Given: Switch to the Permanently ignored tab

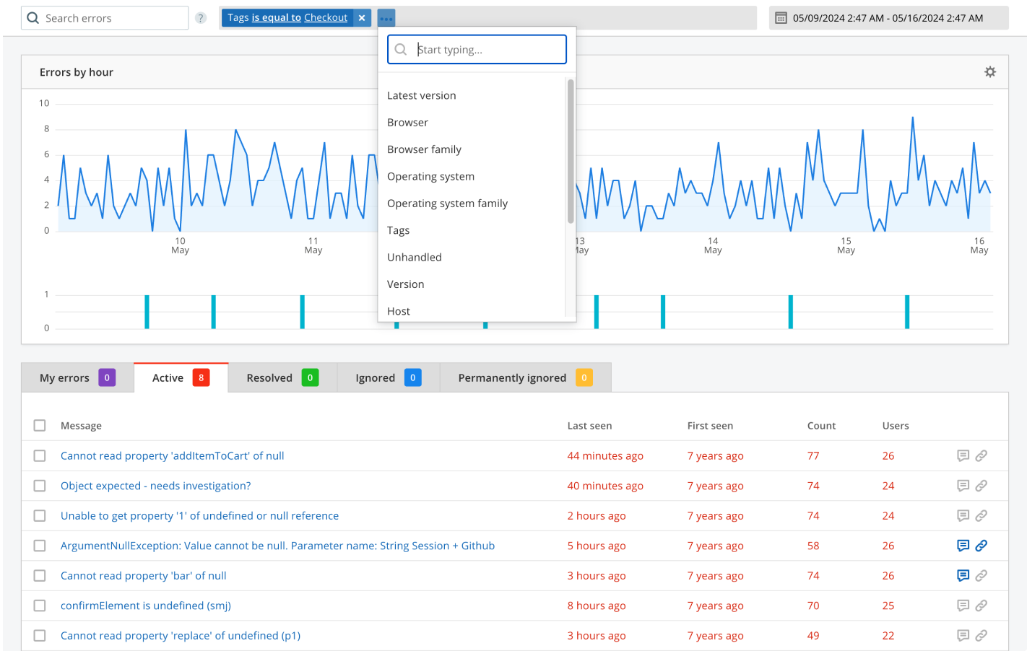Looking at the screenshot, I should click(511, 377).
